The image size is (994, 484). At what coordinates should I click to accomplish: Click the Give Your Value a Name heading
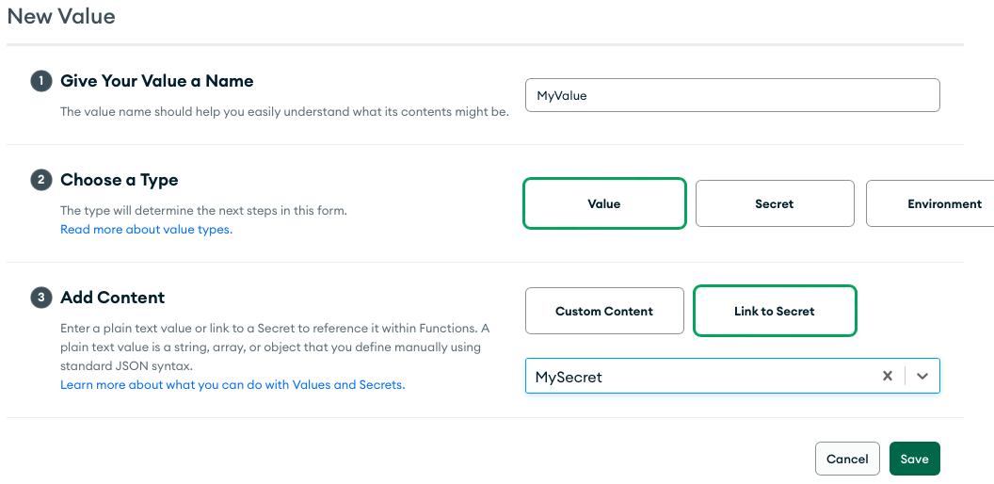point(156,81)
